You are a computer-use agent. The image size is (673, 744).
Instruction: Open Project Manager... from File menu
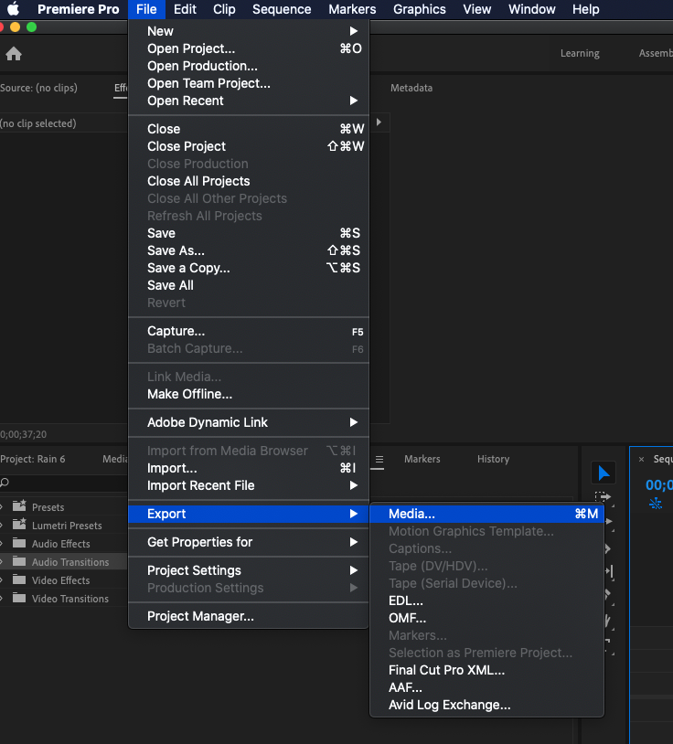click(200, 616)
